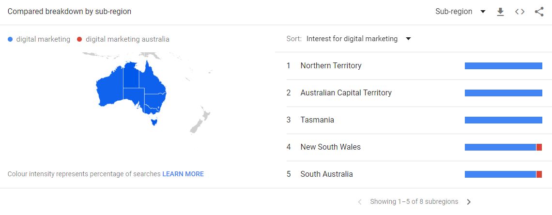
Task: Click the share icon
Action: pos(539,12)
